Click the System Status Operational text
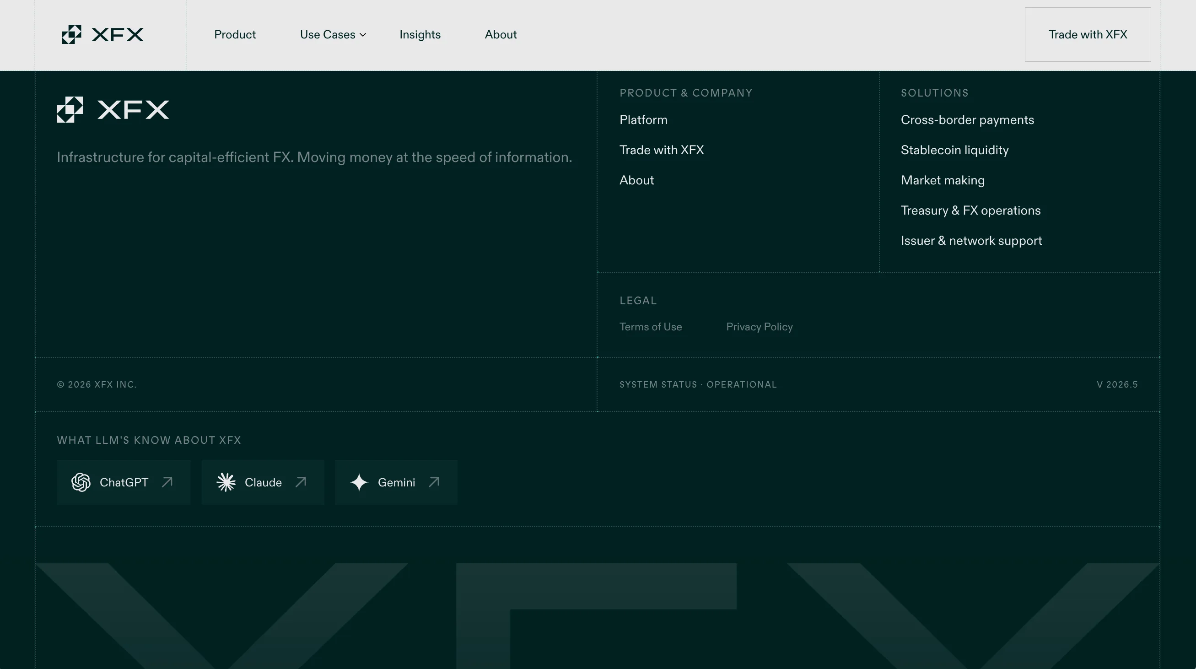This screenshot has width=1196, height=669. click(x=698, y=384)
